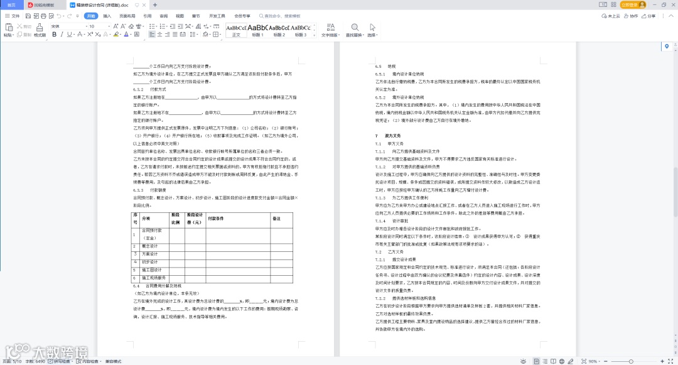This screenshot has width=678, height=365.
Task: Switch to the 首页 home tab
Action: pyautogui.click(x=11, y=5)
